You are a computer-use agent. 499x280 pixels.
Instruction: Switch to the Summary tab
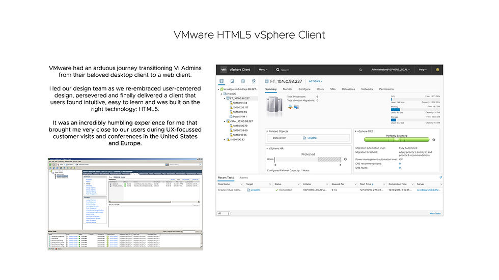pos(271,89)
